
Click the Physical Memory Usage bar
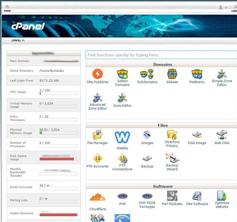pyautogui.click(x=58, y=133)
